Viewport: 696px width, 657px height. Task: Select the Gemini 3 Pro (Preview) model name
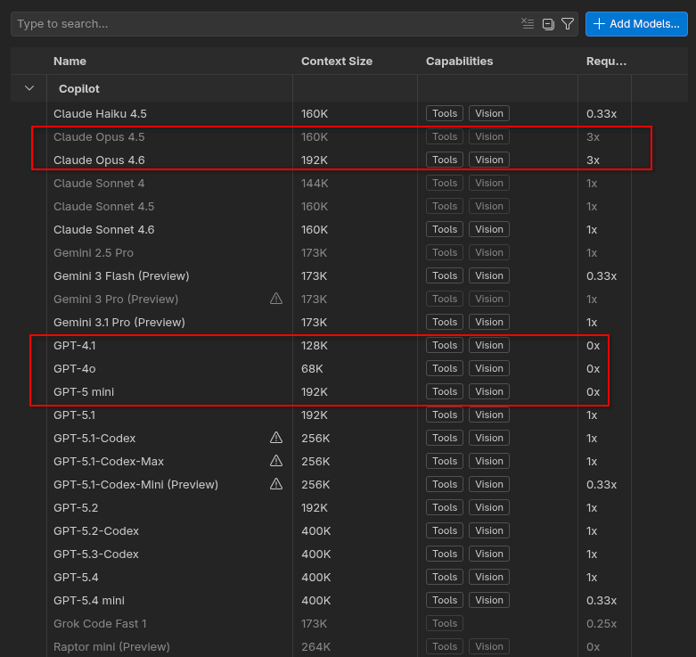116,299
